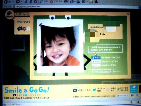Select コンテスト概要 bird menu item
This screenshot has height=106, width=141.
pos(99,90)
